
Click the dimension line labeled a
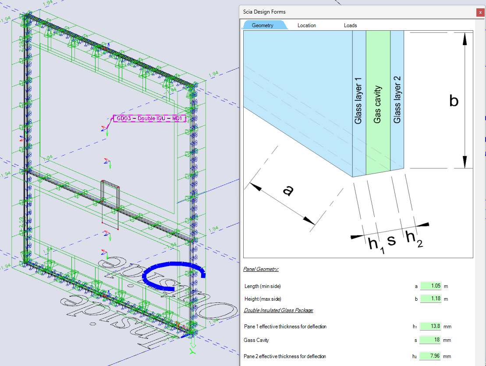pos(287,191)
